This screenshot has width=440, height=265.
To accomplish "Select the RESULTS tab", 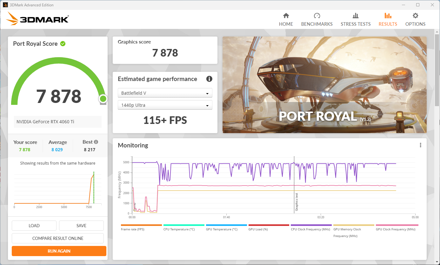I will pos(388,20).
